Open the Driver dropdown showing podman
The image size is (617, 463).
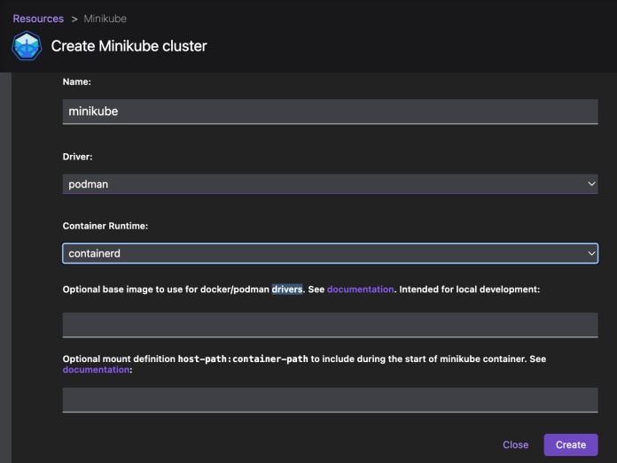click(x=330, y=183)
